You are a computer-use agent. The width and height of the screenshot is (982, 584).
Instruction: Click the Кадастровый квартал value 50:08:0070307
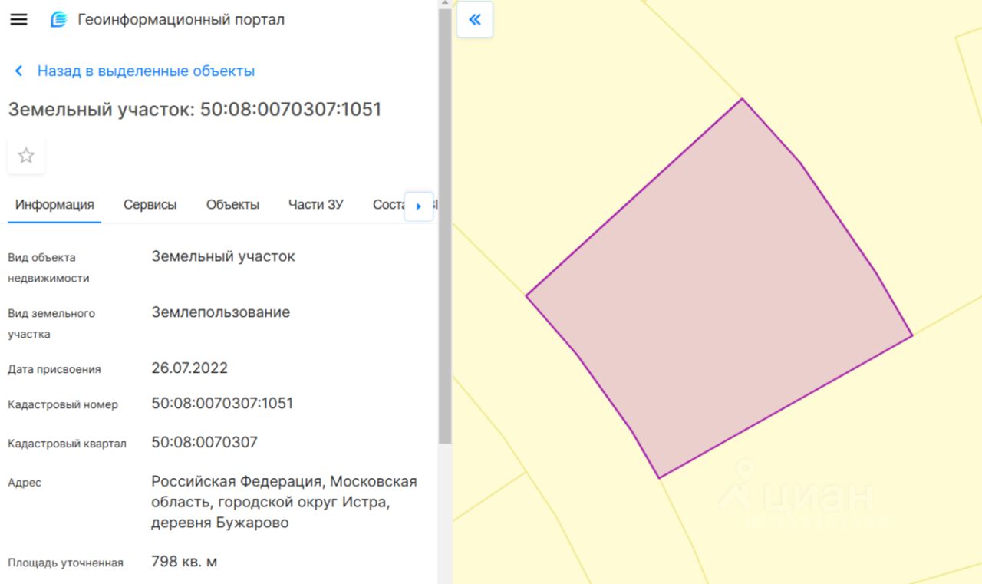(205, 443)
